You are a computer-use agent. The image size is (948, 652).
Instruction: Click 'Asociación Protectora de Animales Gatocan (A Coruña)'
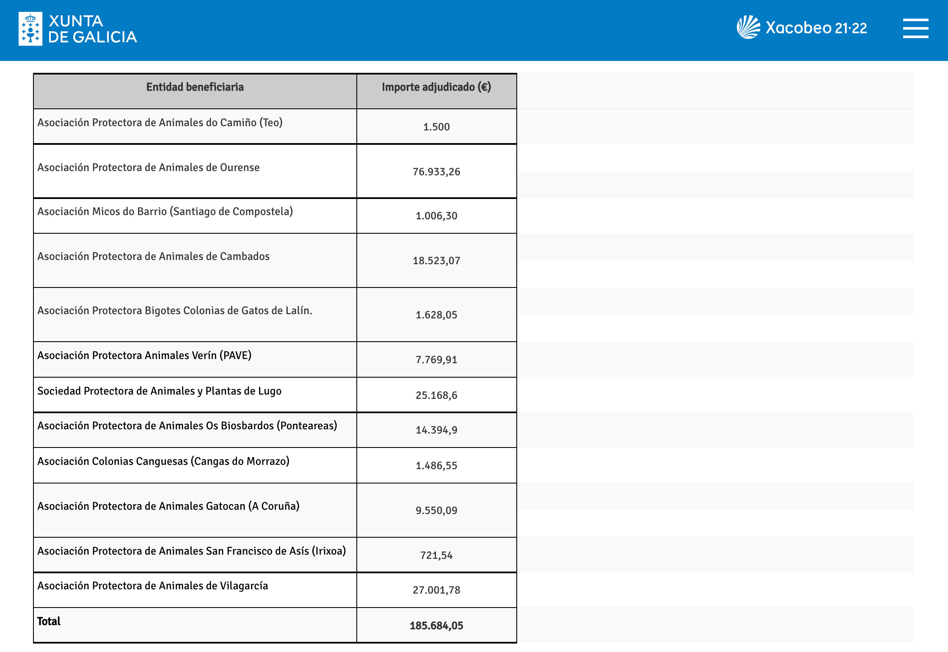coord(168,506)
